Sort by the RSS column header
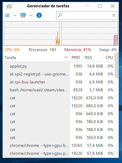Image resolution: width=122 pixels, height=163 pixels. click(x=93, y=58)
